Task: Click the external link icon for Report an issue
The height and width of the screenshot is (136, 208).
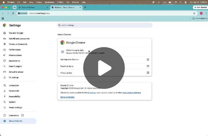Action: tap(148, 66)
